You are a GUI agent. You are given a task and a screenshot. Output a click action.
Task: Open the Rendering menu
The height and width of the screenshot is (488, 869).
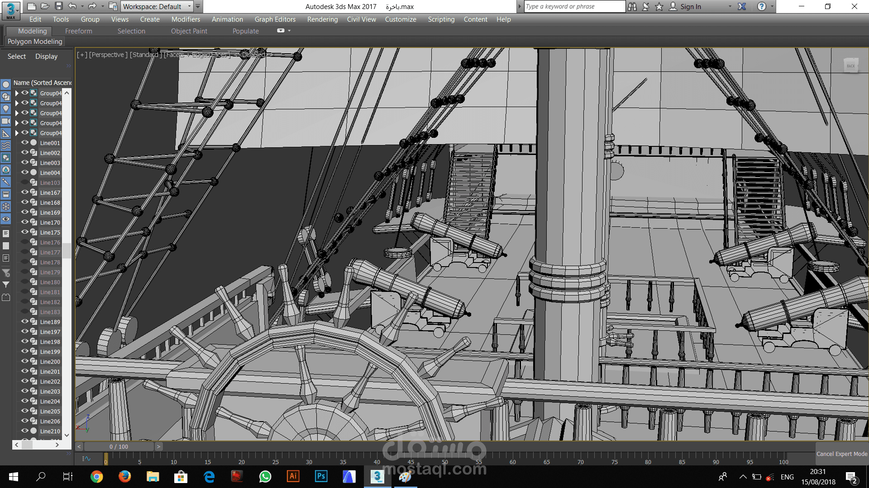point(322,19)
